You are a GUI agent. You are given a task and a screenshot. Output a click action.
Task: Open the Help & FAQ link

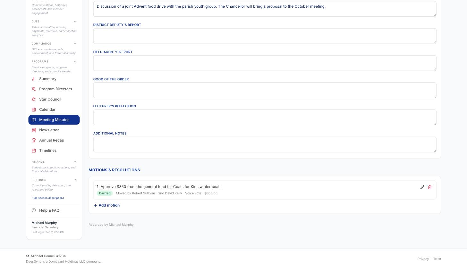click(54, 210)
